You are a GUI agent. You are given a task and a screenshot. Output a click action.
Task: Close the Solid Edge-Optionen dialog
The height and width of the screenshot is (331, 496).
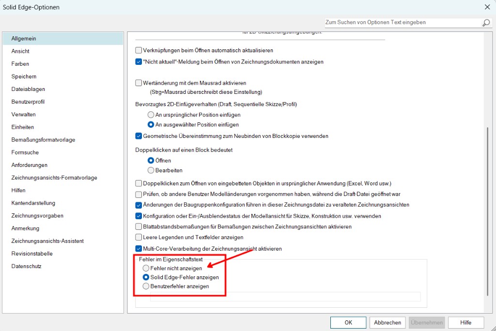487,7
